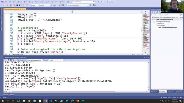Click the Solution Explorer home icon

pos(157,12)
